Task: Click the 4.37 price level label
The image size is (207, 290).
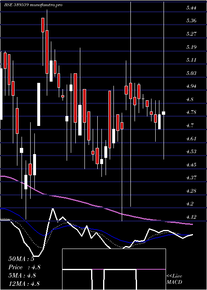Action: click(191, 178)
